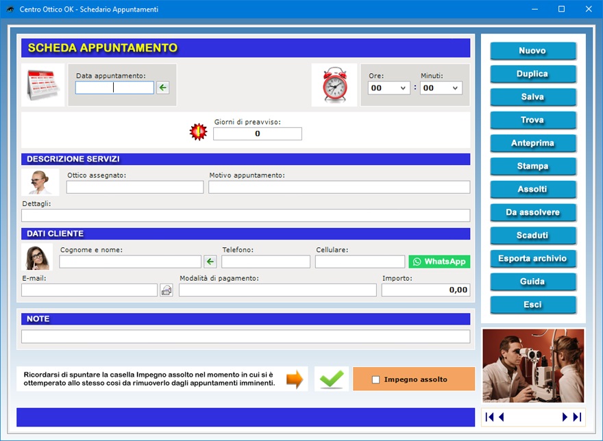Click the Cellulare input field
This screenshot has width=603, height=441.
pos(360,262)
